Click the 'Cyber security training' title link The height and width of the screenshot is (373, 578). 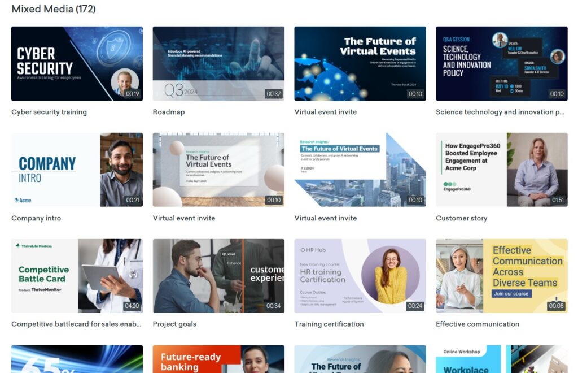[49, 112]
